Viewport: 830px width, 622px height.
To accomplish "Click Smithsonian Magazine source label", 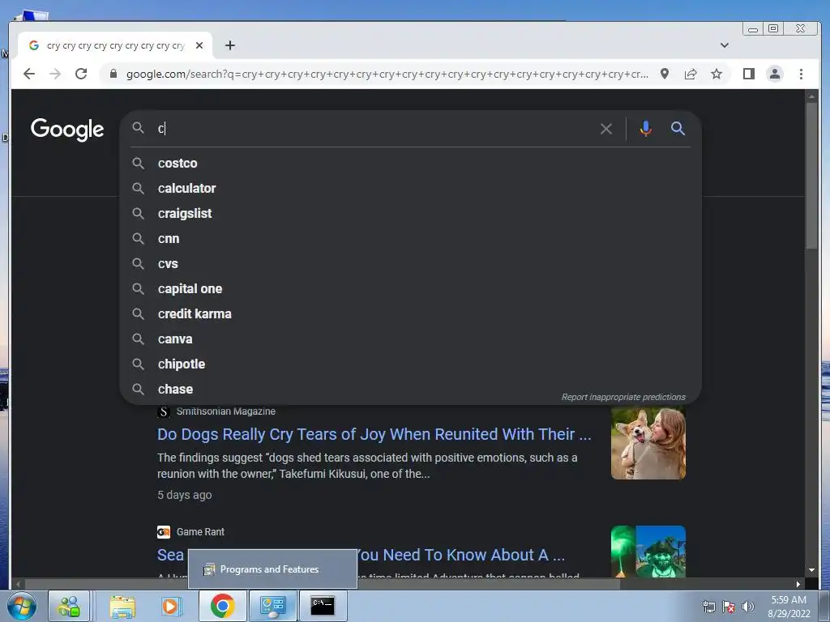I will (x=225, y=411).
